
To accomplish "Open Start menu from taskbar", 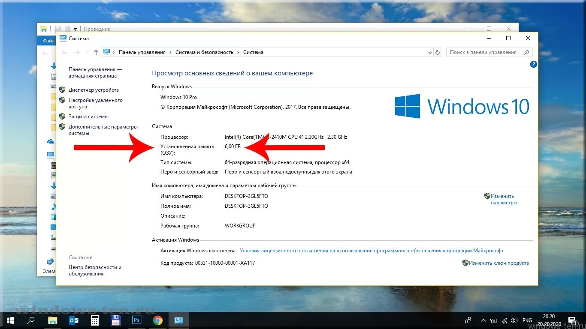I will pos(10,320).
